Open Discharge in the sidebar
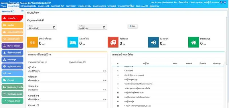This screenshot has width=229, height=108. 12,60
